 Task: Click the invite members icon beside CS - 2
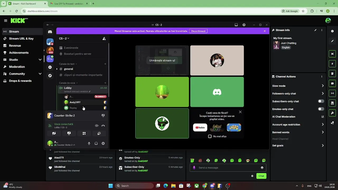[104, 39]
